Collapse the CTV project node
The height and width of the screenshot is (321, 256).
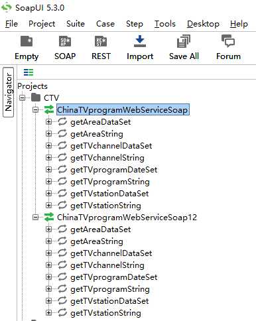coord(23,97)
